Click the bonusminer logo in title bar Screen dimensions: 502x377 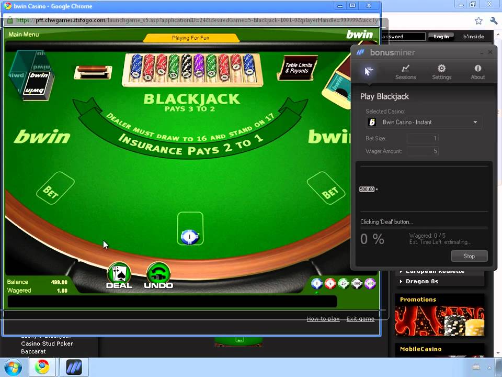point(361,52)
